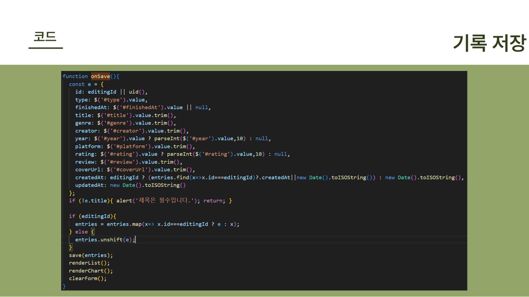
Task: Click the save(entries); line
Action: pos(91,255)
